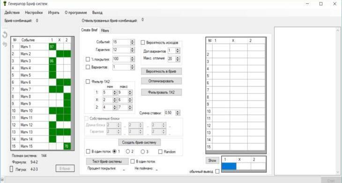Image resolution: width=342 pixels, height=183 pixels.
Task: Click the Событий spinner arrows
Action: (133, 42)
